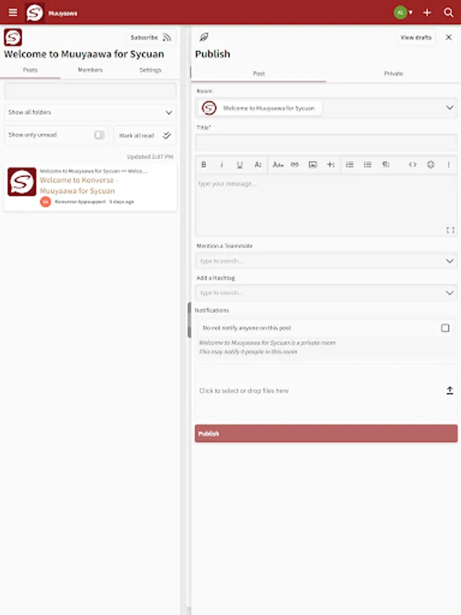Close the Publish panel
Image resolution: width=461 pixels, height=615 pixels.
[x=449, y=38]
